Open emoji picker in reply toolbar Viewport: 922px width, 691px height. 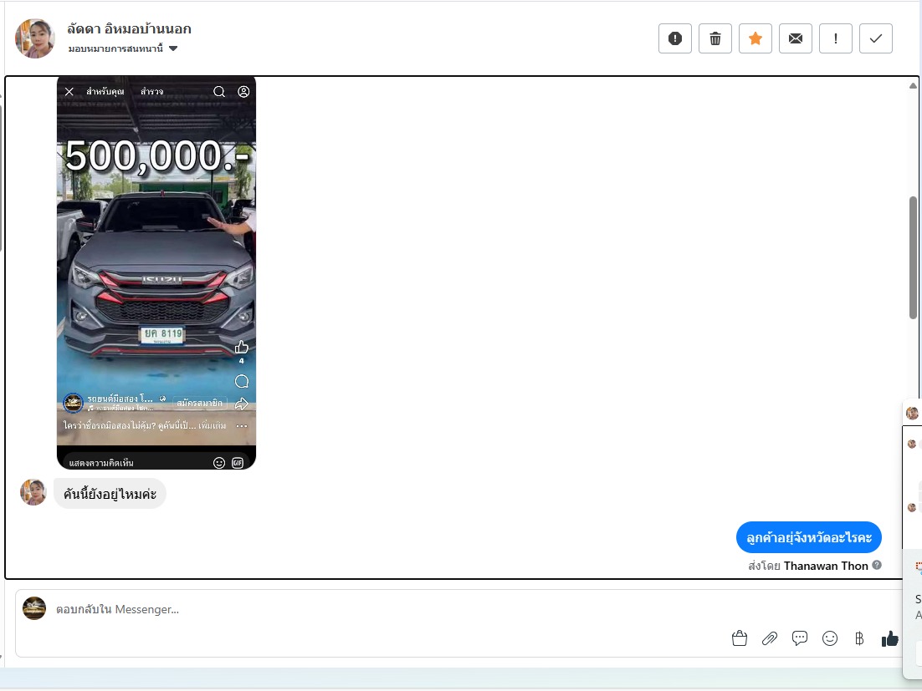pyautogui.click(x=830, y=638)
